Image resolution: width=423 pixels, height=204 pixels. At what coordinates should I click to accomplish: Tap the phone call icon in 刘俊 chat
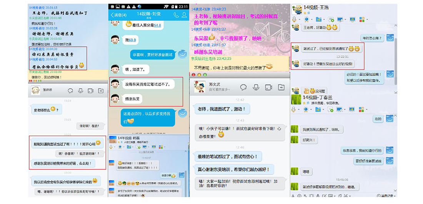(x=176, y=15)
